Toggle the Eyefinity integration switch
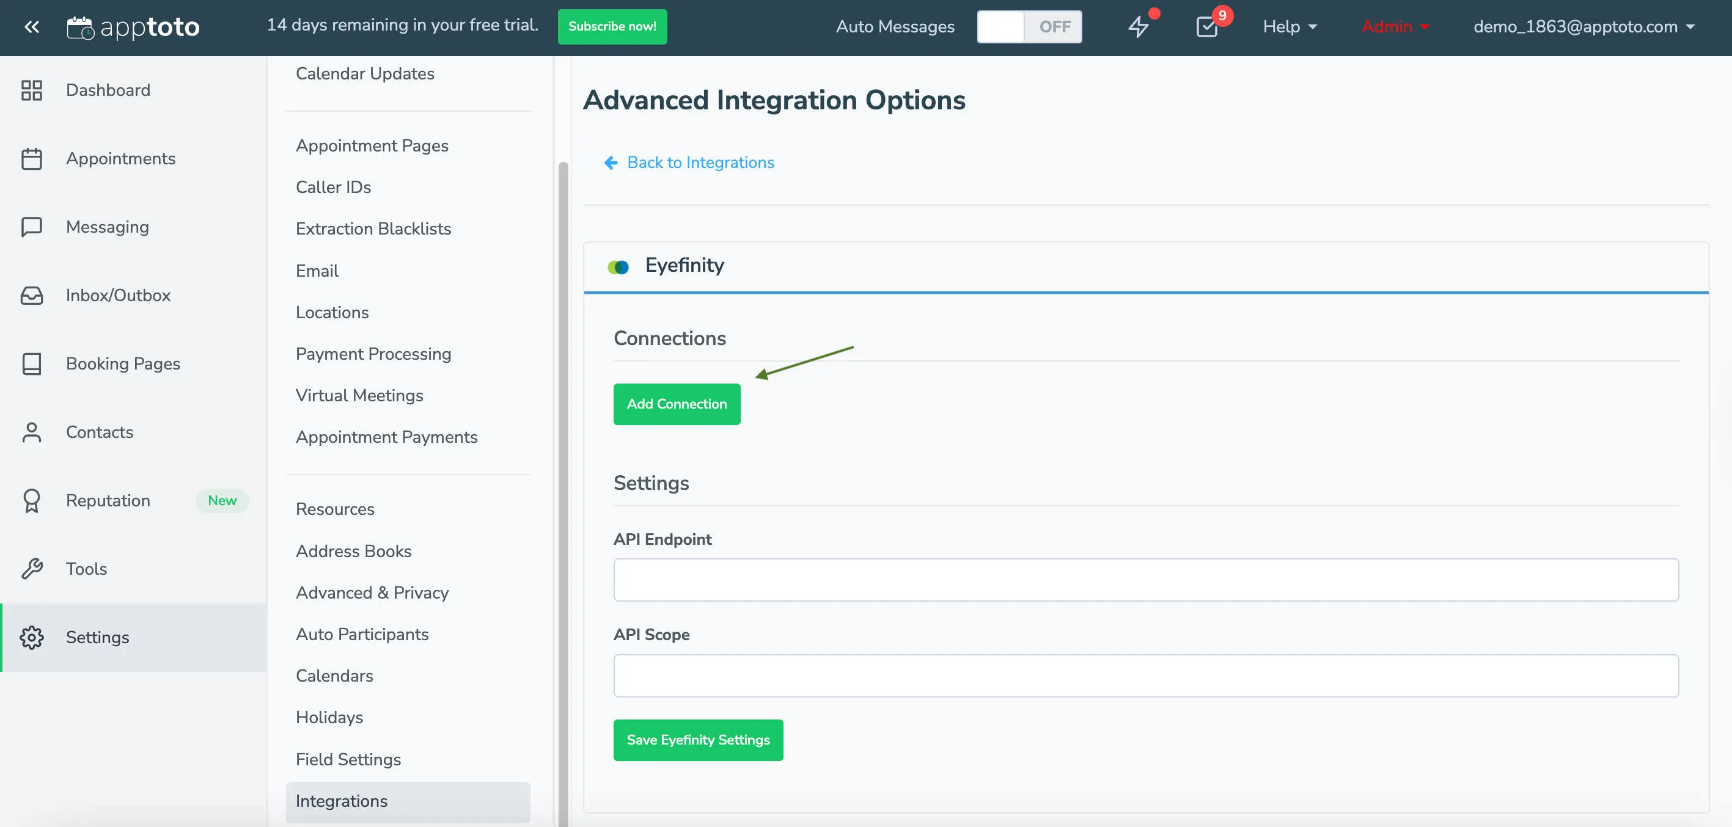1732x827 pixels. (x=618, y=266)
